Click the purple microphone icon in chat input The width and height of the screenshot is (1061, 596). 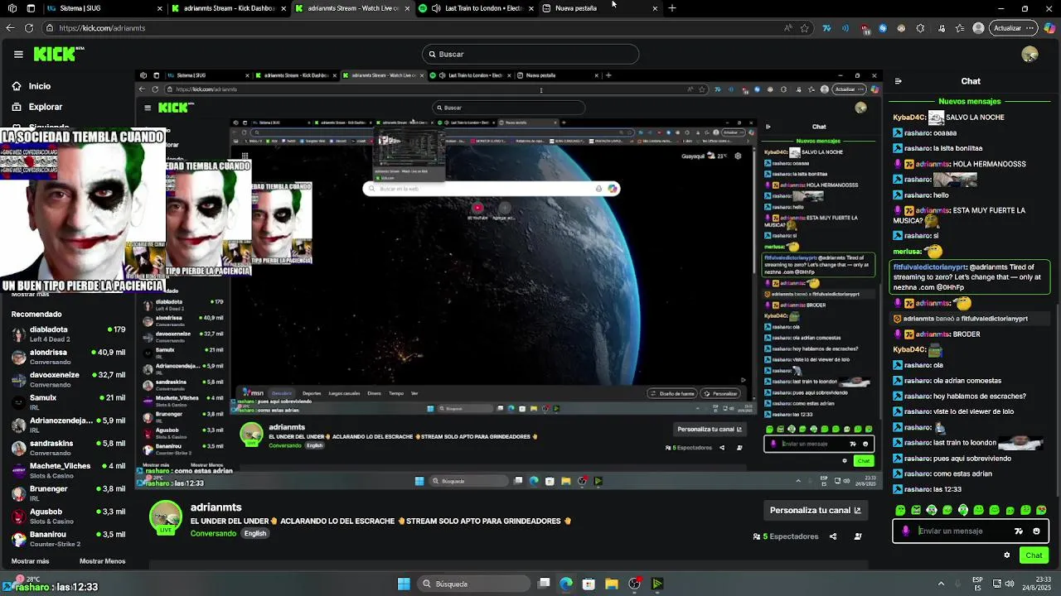coord(905,531)
